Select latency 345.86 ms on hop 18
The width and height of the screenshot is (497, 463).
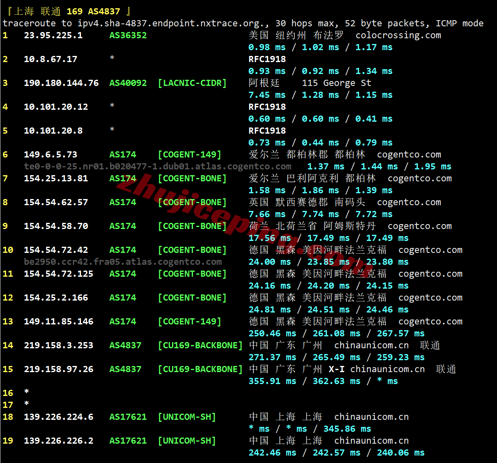347,429
